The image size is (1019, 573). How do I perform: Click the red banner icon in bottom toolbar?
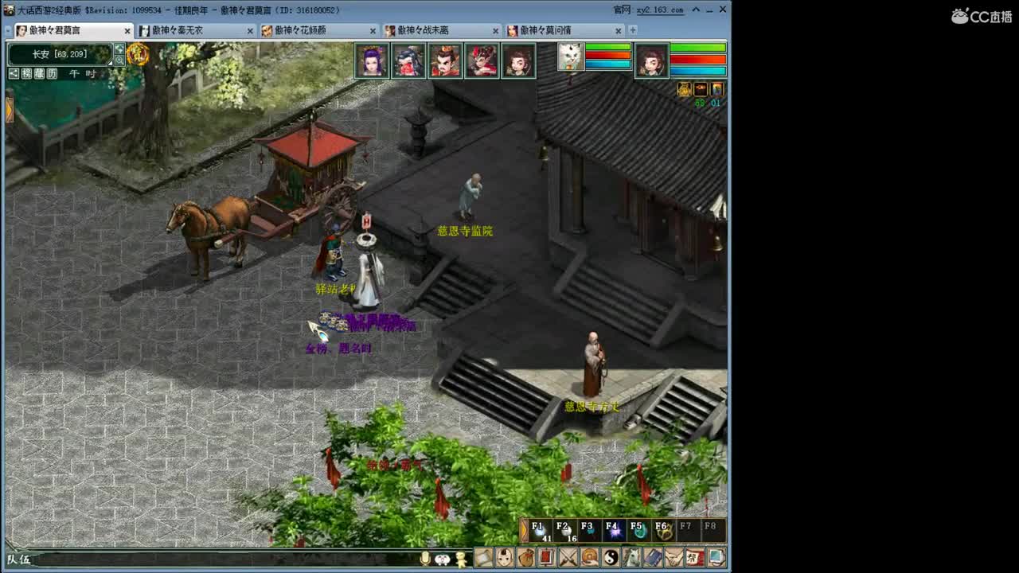click(x=546, y=558)
